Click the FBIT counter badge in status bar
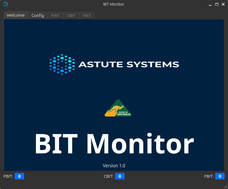This screenshot has height=189, width=228. pos(220,176)
